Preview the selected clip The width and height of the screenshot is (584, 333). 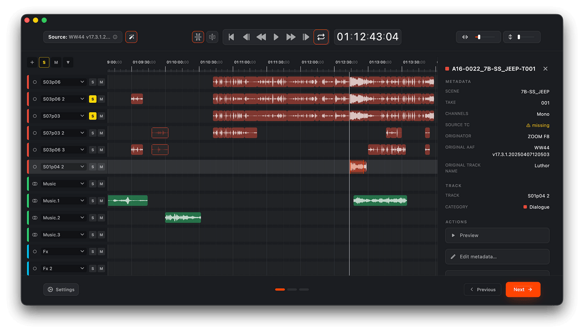[497, 235]
